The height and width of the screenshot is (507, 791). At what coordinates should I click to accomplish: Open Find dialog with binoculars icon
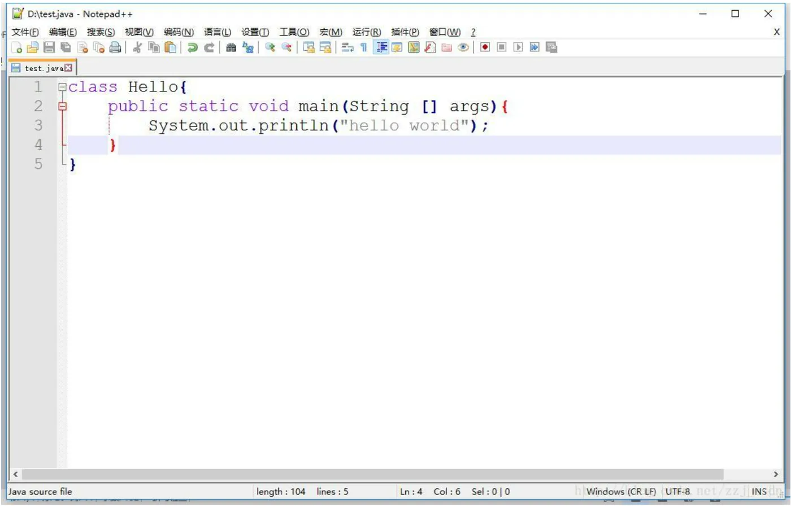click(x=231, y=47)
